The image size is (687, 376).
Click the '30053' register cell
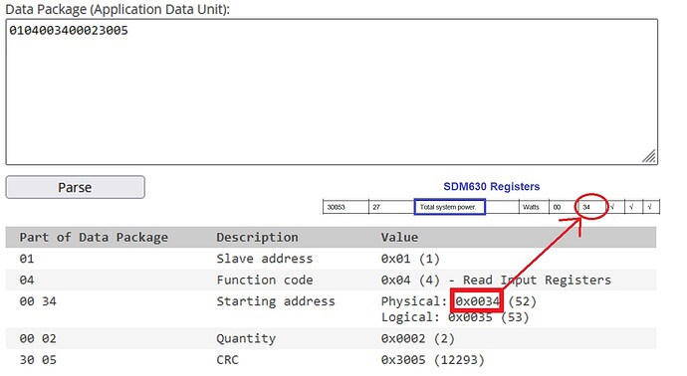(x=345, y=207)
